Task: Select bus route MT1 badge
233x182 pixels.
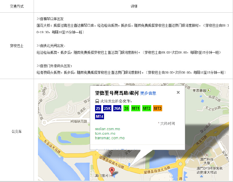Action: click(x=136, y=108)
